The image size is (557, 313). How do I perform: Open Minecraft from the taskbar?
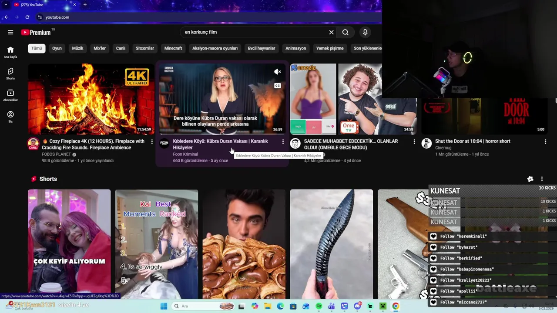click(383, 306)
